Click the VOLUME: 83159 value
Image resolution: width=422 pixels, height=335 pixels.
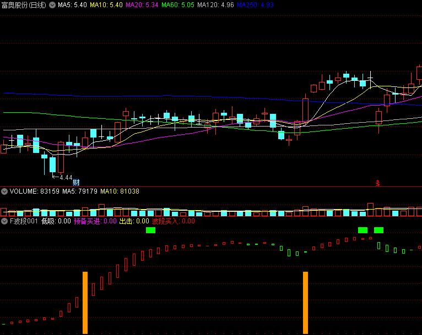(35, 191)
